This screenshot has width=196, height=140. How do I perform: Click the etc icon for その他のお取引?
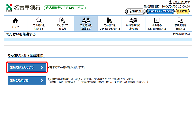tap(156, 21)
